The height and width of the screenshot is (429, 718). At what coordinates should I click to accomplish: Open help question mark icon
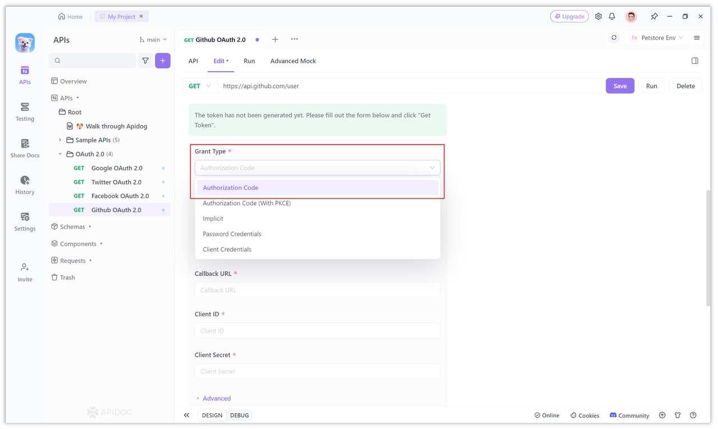point(693,415)
